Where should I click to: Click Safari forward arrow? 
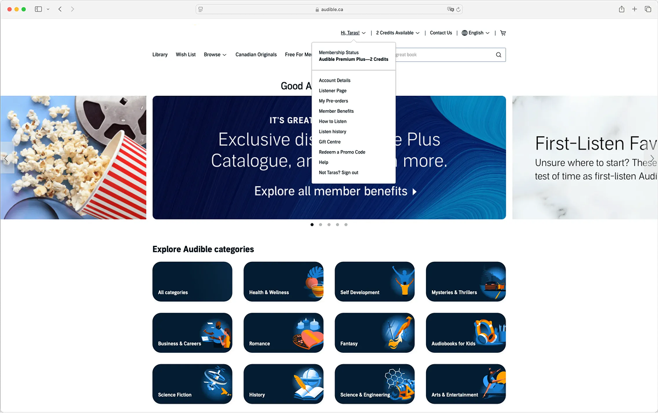72,9
